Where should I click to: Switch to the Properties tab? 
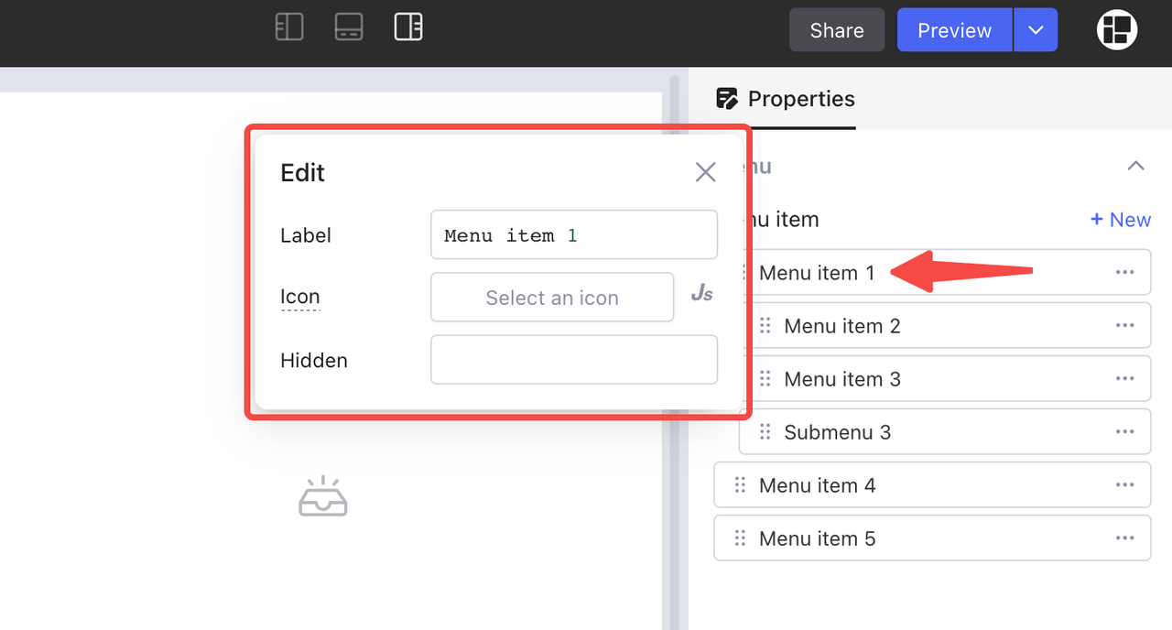click(786, 99)
